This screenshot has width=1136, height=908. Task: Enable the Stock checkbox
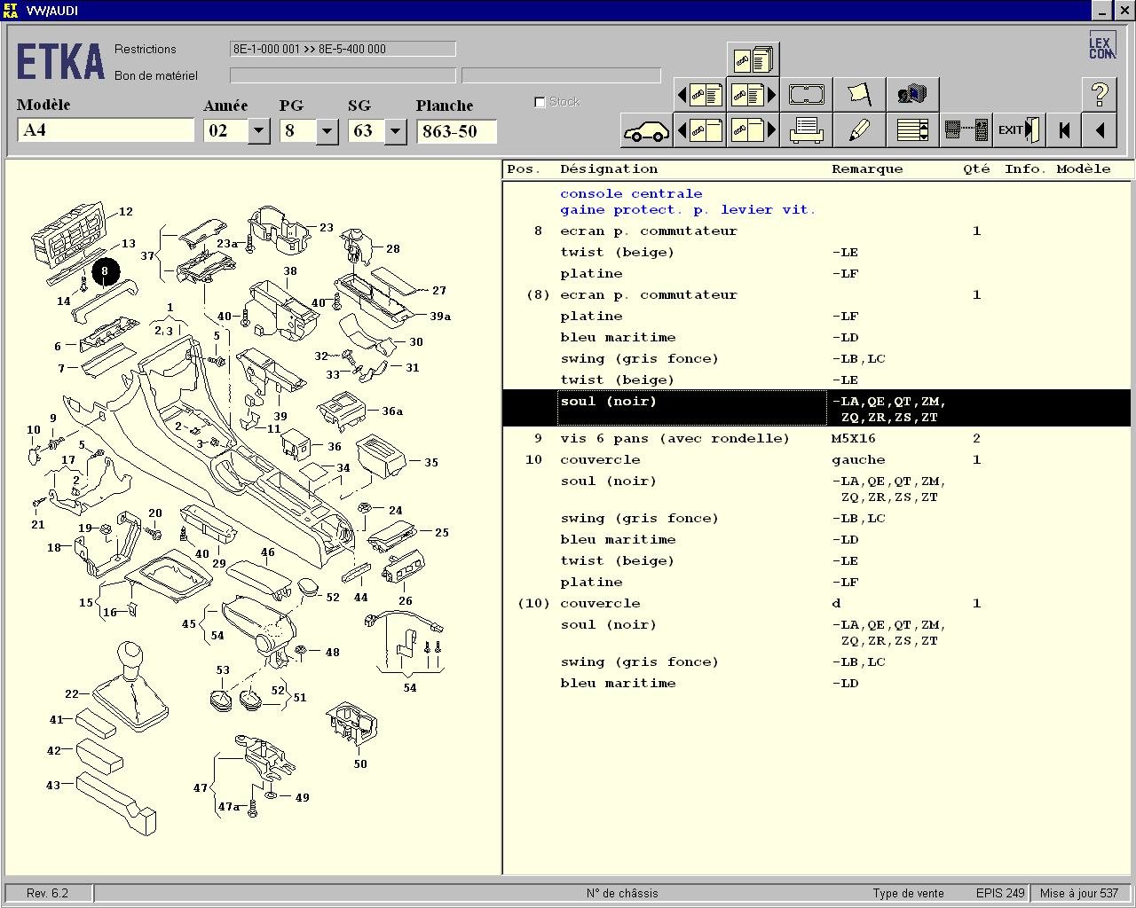click(540, 102)
